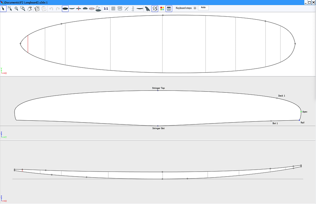Pick the zoom-to-window tool

click(x=23, y=9)
